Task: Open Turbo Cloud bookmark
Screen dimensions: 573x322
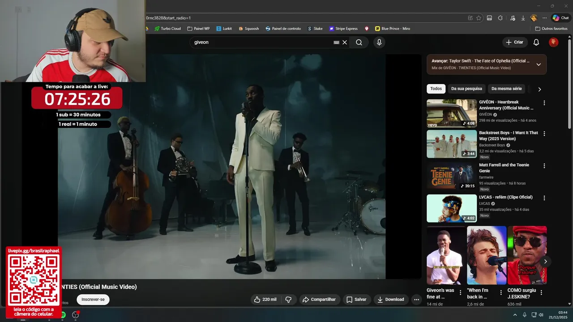Action: pos(167,29)
